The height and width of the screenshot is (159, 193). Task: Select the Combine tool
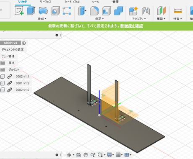[119, 11]
